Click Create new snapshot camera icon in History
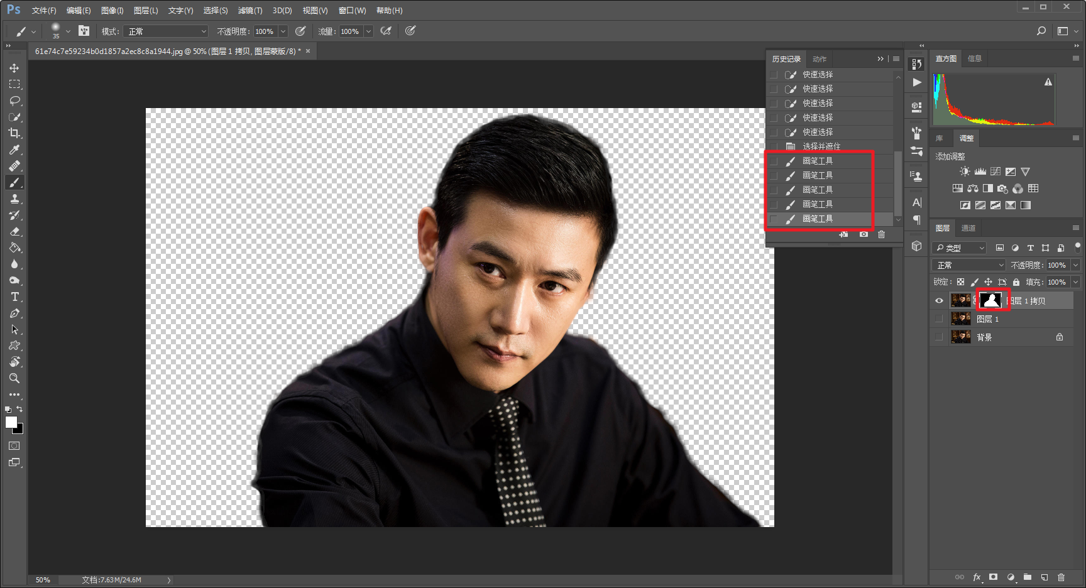This screenshot has width=1086, height=588. point(864,234)
